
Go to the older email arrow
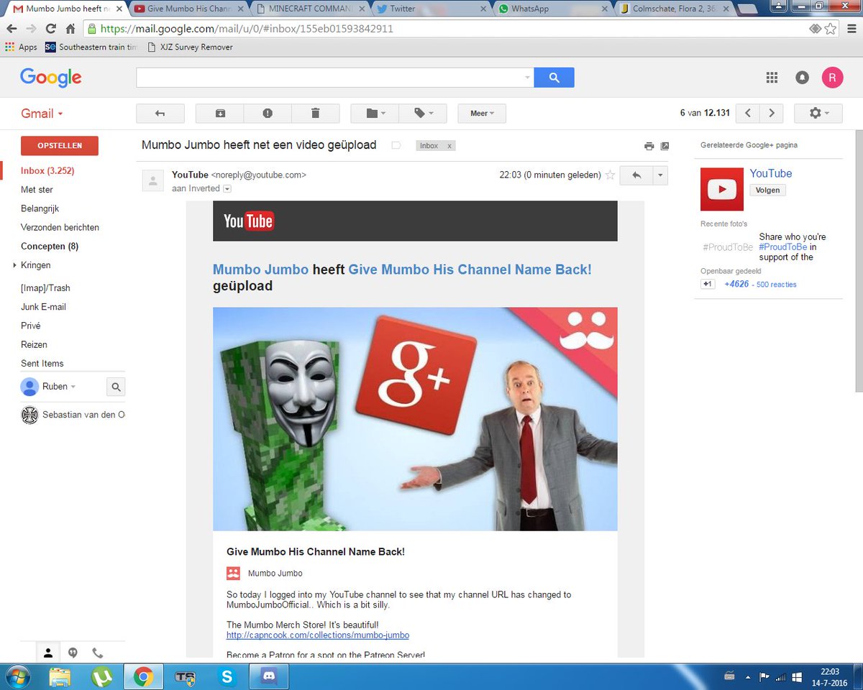[772, 114]
